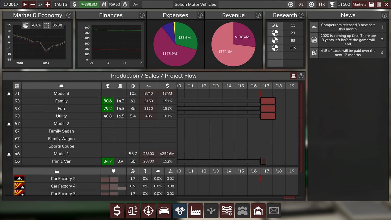Open the taxes news item
The height and width of the screenshot is (220, 391).
coord(348,53)
